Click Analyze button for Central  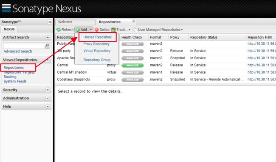(x=132, y=66)
